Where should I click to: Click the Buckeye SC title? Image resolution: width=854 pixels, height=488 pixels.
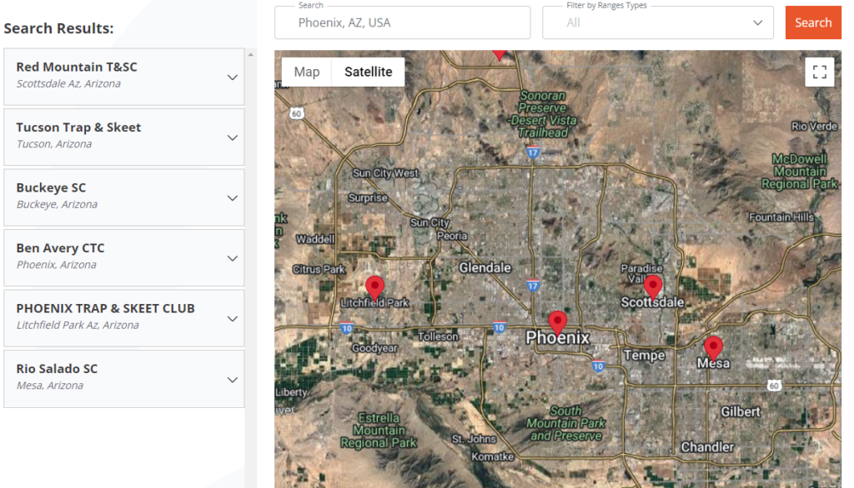(x=51, y=187)
